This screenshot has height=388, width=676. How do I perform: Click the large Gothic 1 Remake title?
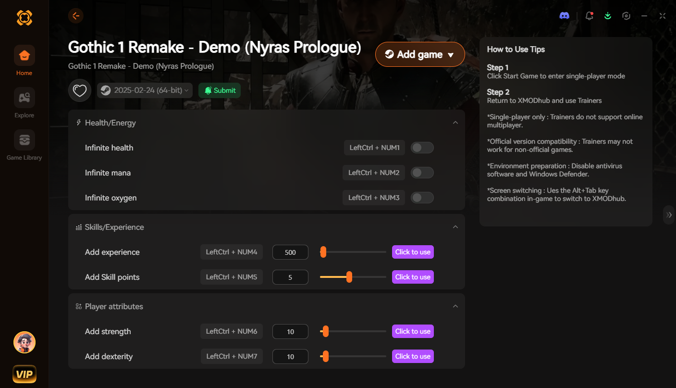click(x=215, y=47)
